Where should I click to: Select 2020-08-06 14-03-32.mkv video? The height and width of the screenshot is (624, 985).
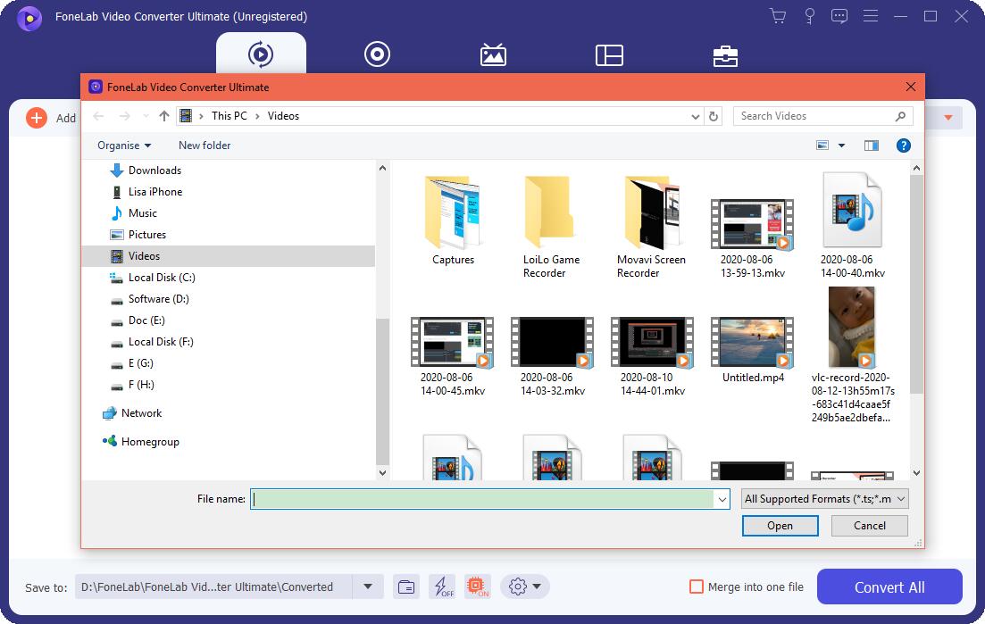[552, 356]
